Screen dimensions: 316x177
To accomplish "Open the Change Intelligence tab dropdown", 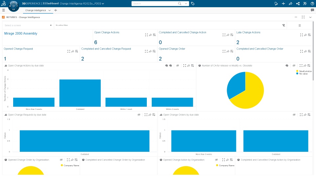I will [x=49, y=10].
